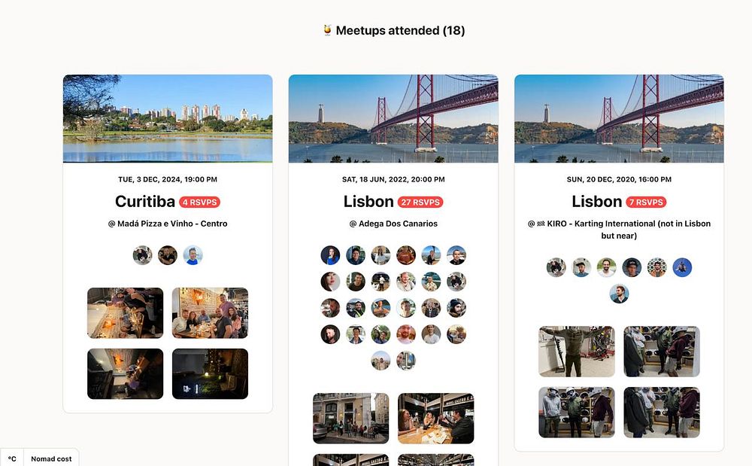The width and height of the screenshot is (752, 466).
Task: Open second attendee avatar in Curitiba card
Action: tap(168, 255)
